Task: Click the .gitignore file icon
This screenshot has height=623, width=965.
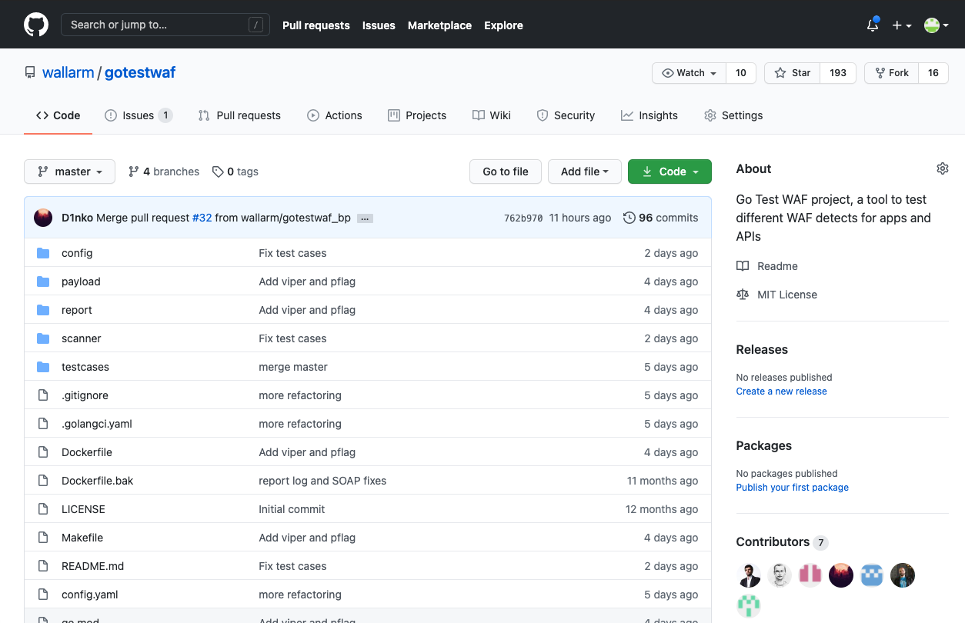Action: (43, 395)
